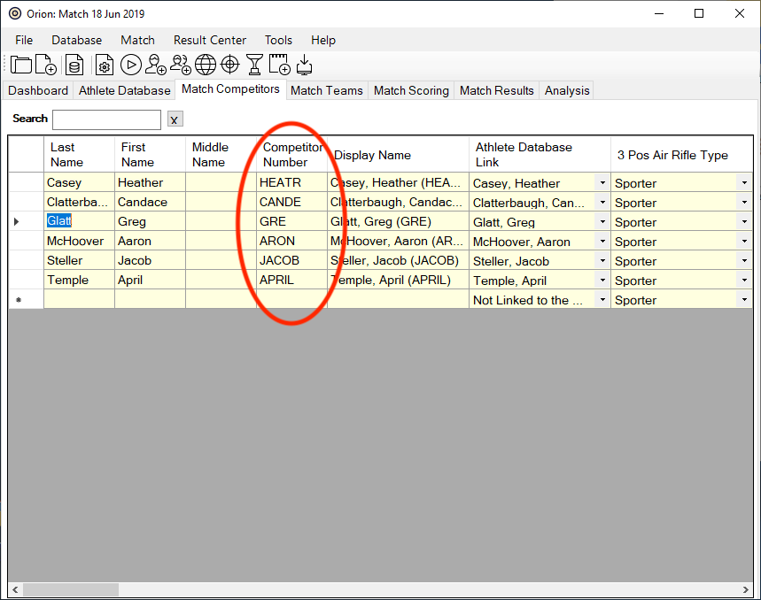This screenshot has height=600, width=761.
Task: Open the database icon in toolbar
Action: [x=74, y=65]
